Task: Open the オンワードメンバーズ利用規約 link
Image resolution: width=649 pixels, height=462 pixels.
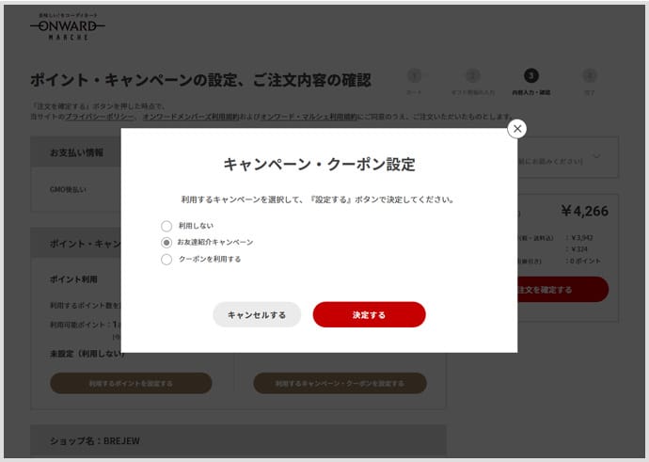Action: 191,117
